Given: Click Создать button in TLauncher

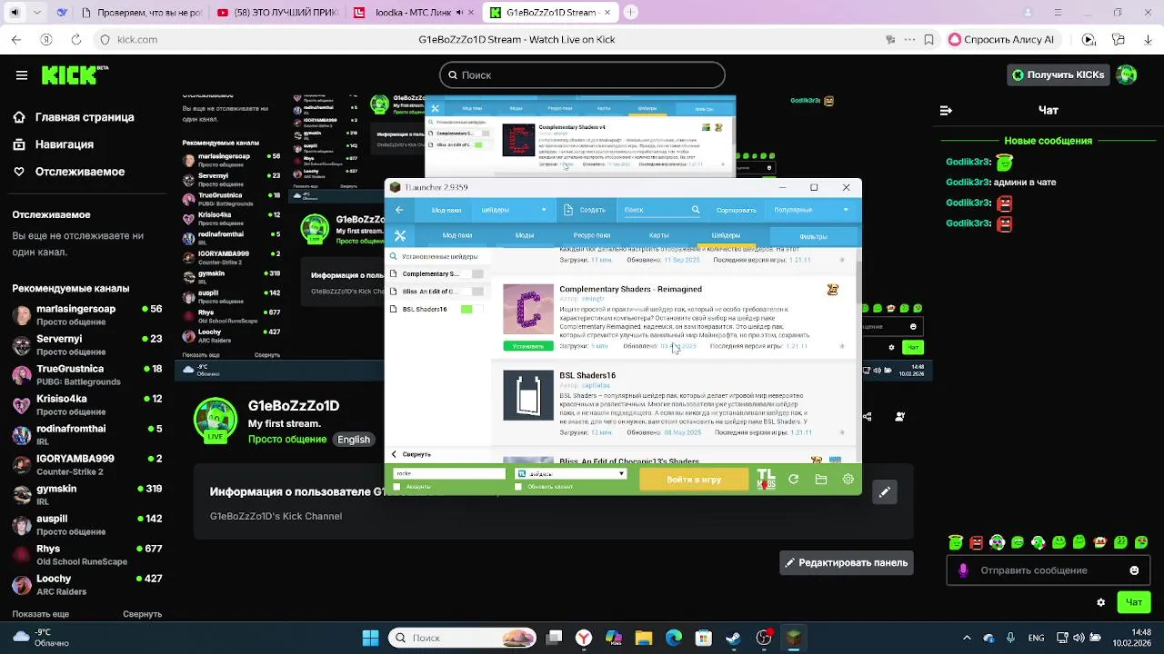Looking at the screenshot, I should coord(585,210).
